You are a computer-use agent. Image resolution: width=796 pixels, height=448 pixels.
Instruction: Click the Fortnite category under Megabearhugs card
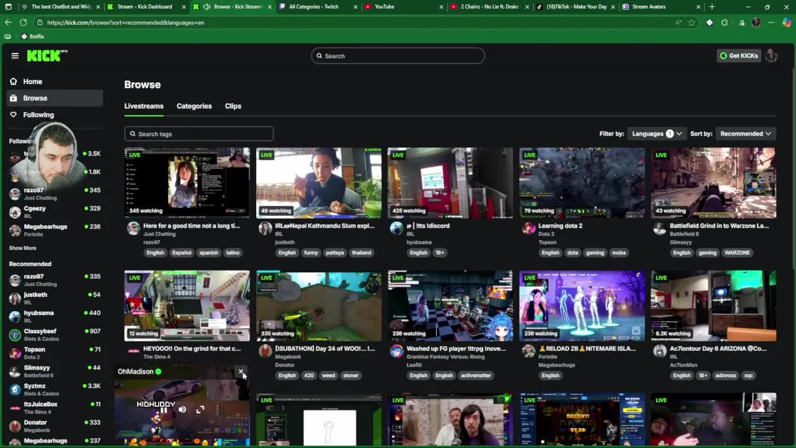tap(547, 357)
